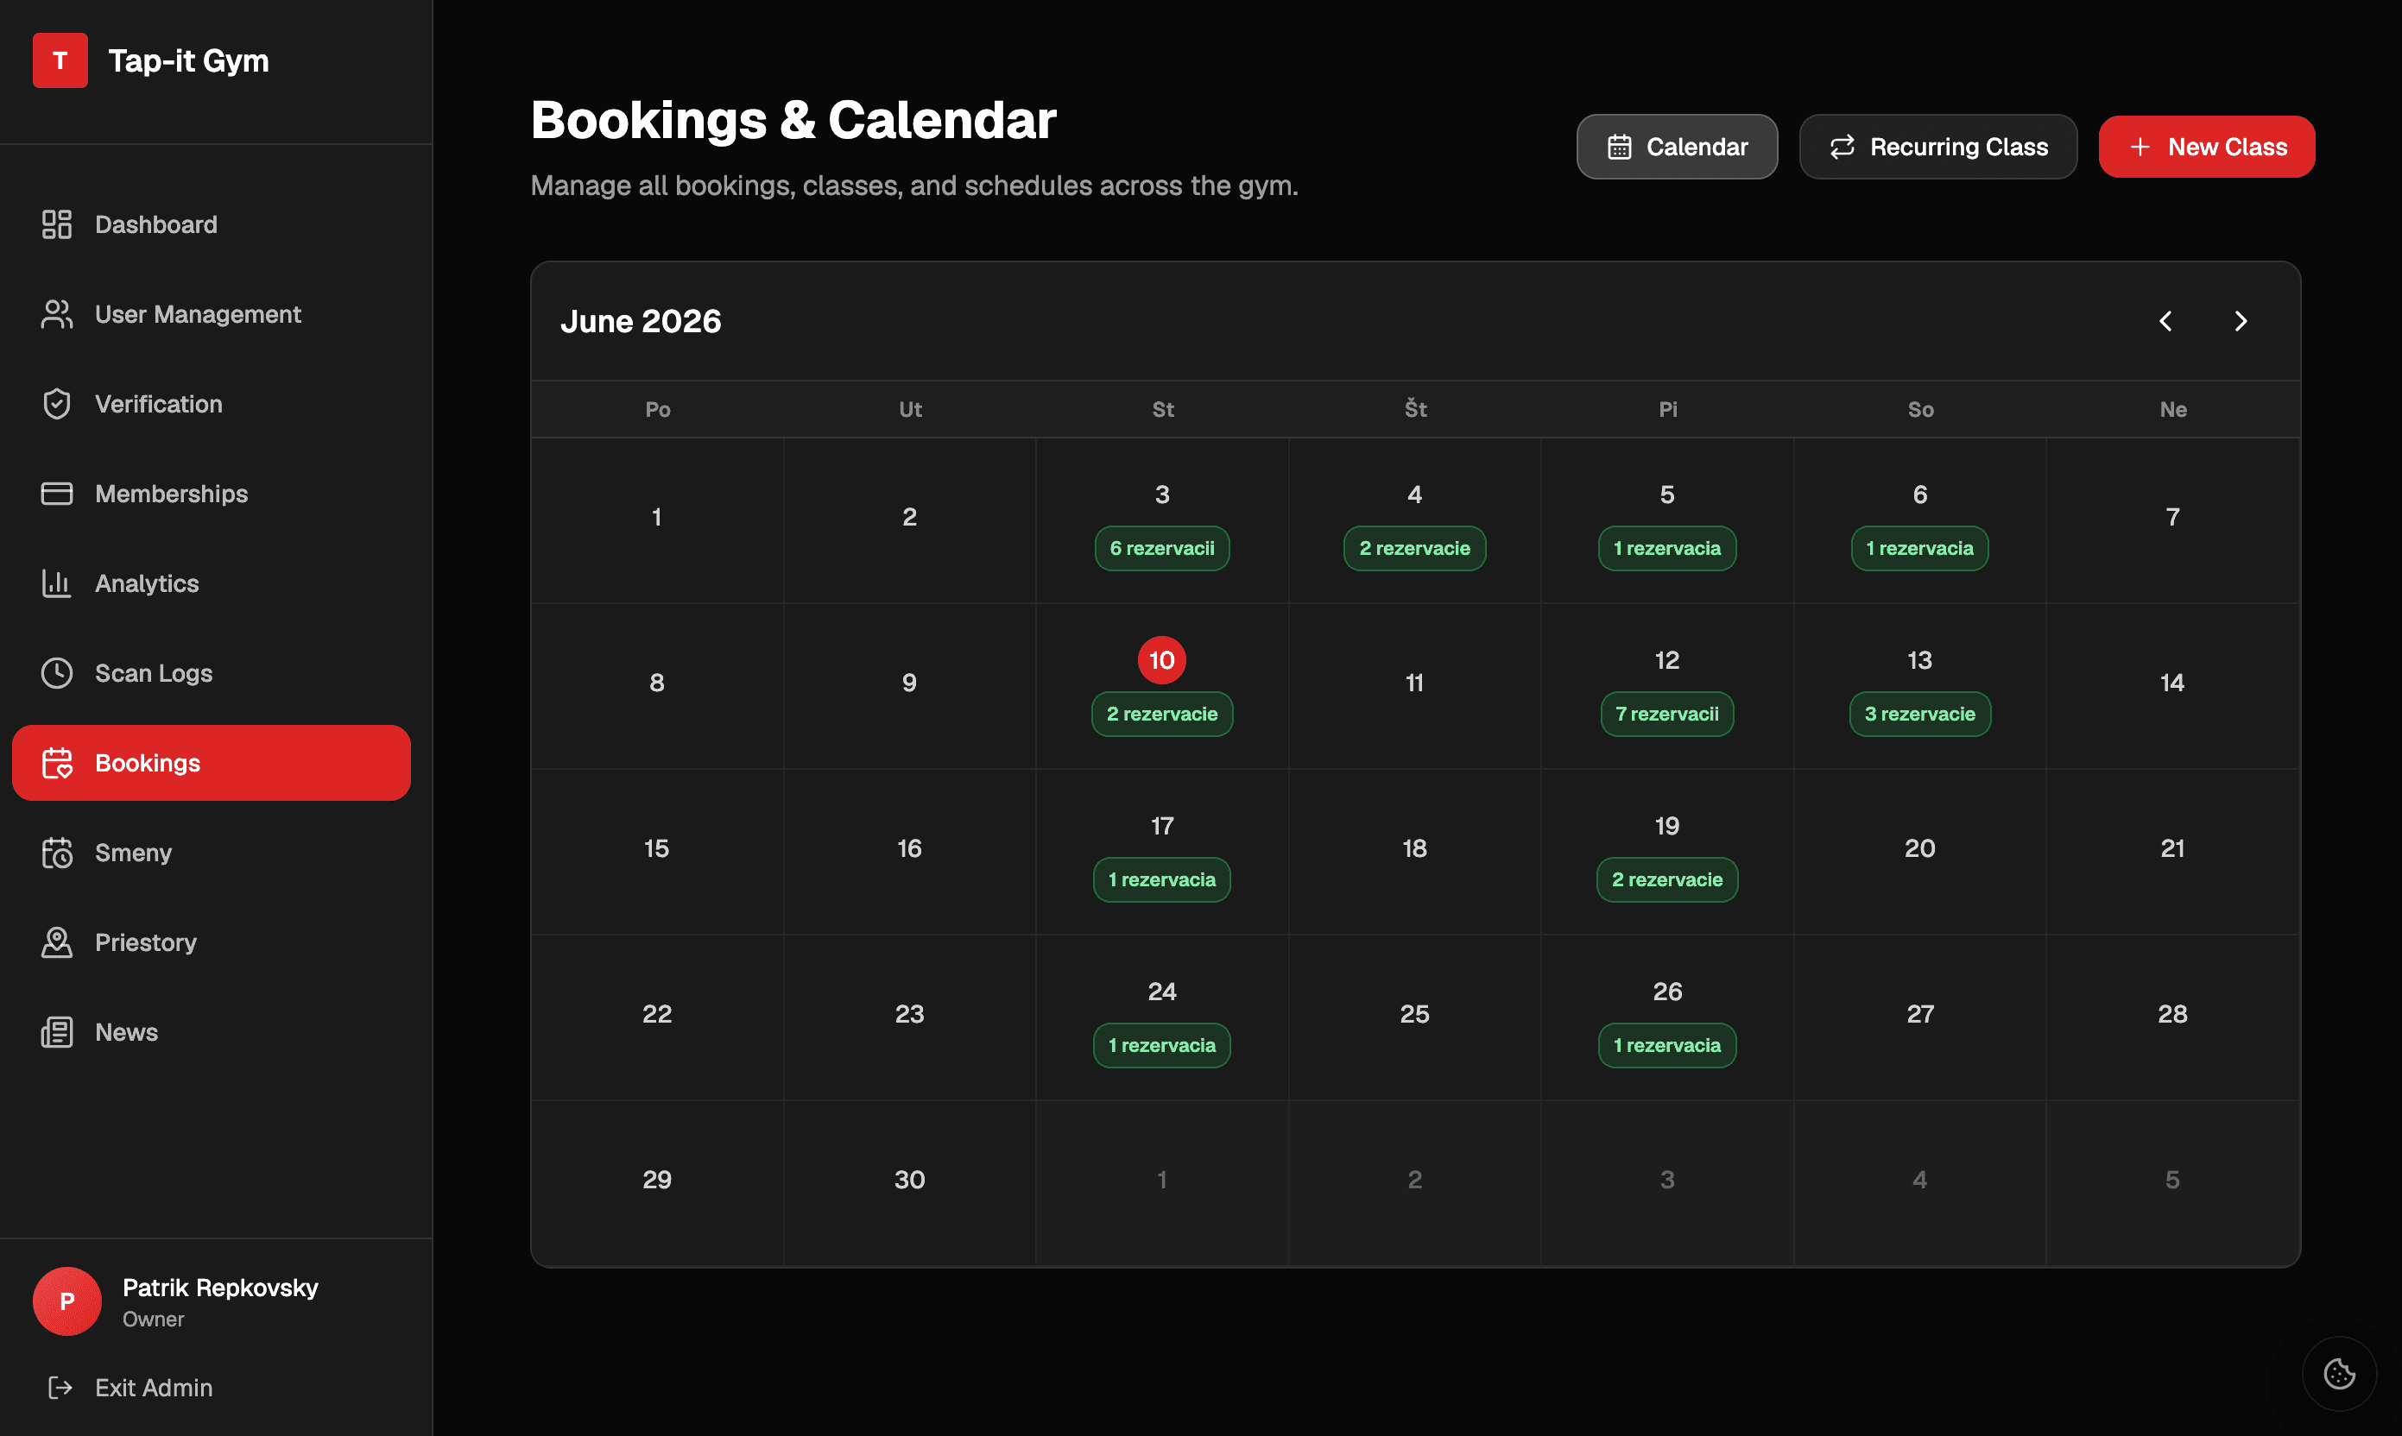Open the 2 rezervacie badge on June 19

[x=1667, y=879]
